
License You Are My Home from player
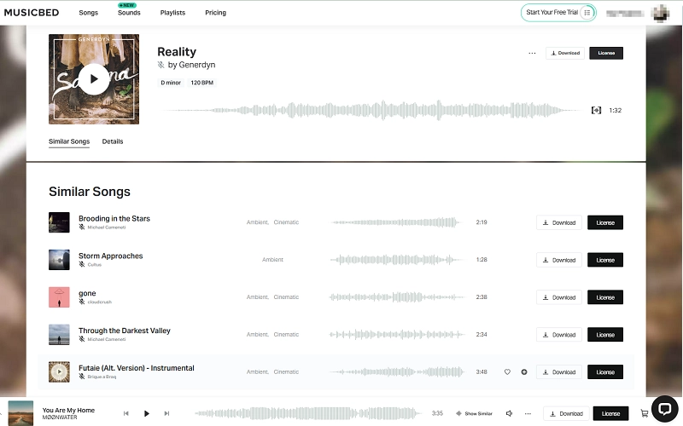610,413
